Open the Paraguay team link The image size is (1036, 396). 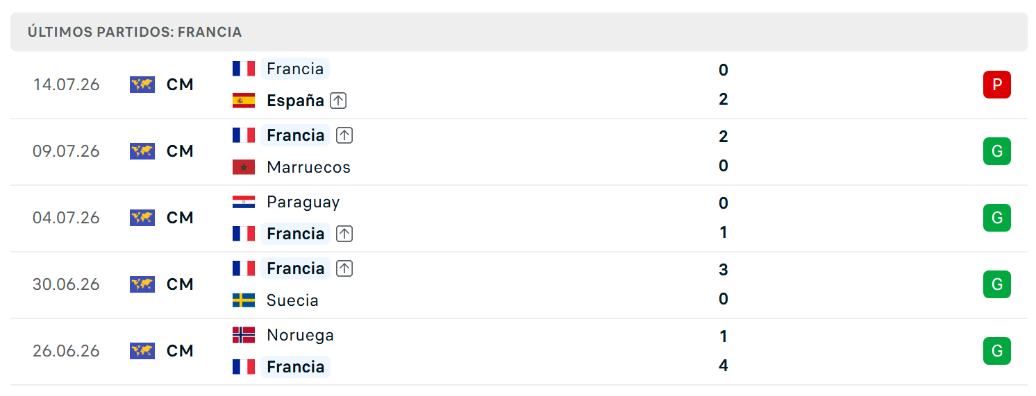click(x=303, y=202)
